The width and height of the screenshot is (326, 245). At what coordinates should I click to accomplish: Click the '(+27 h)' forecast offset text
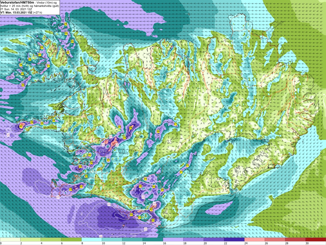coord(37,12)
